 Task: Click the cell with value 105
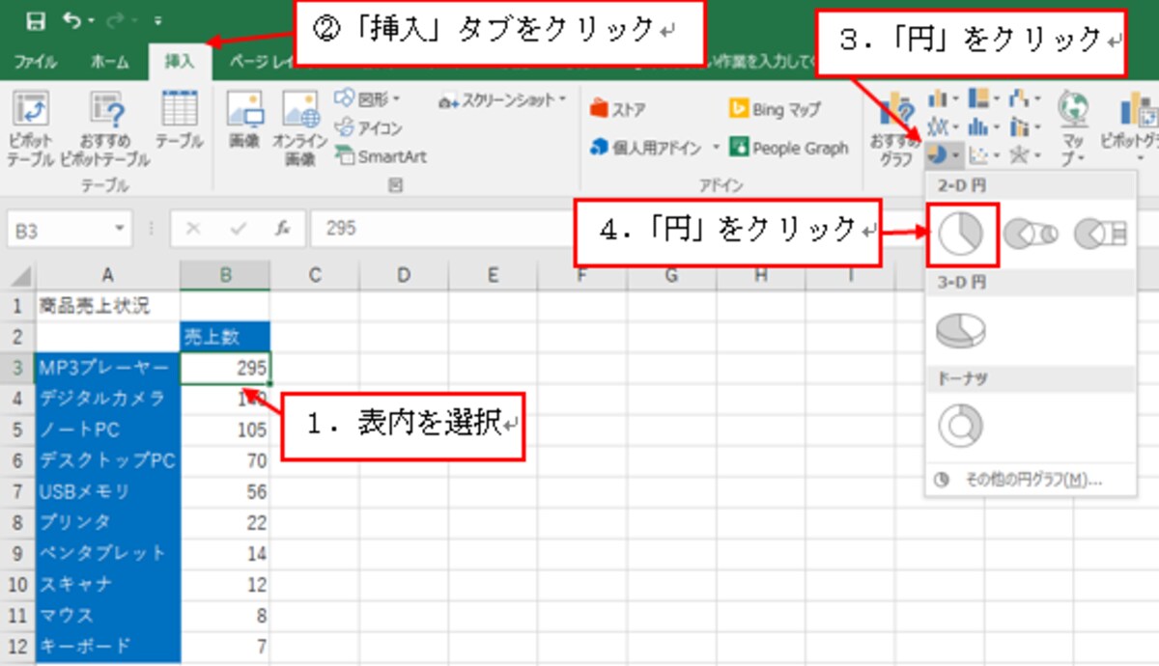pyautogui.click(x=225, y=430)
